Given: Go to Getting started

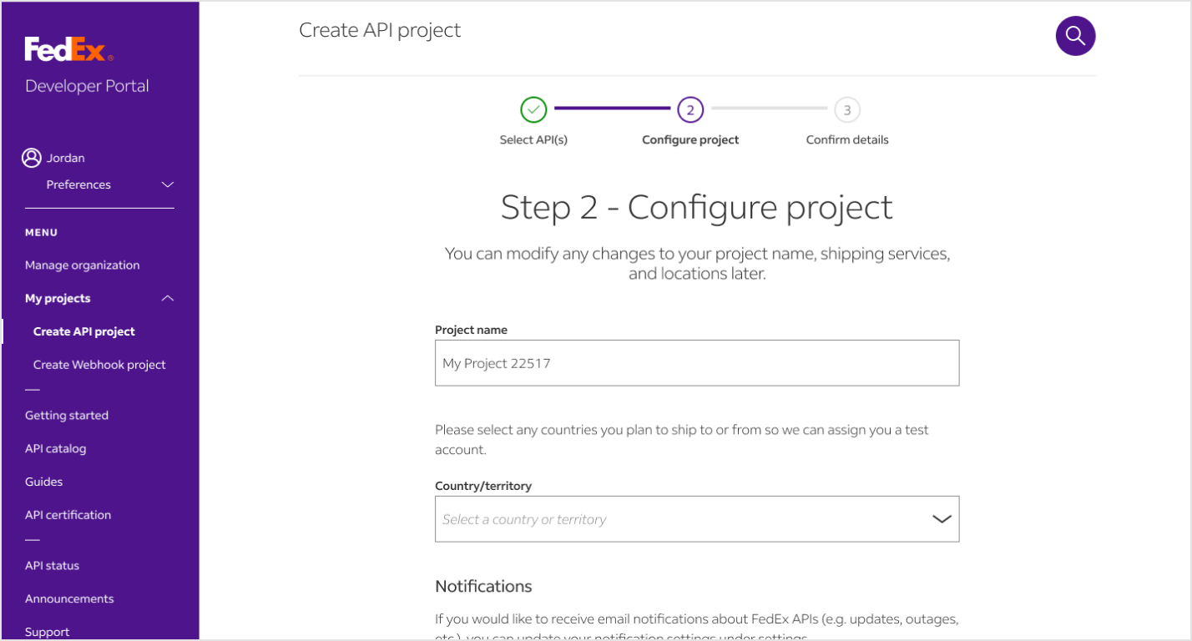Looking at the screenshot, I should [x=67, y=416].
